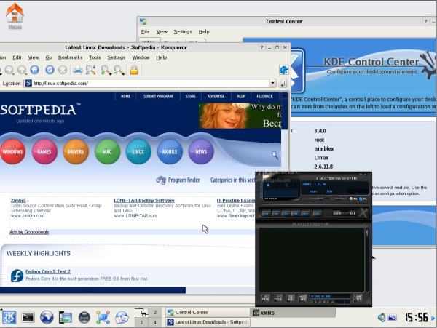The width and height of the screenshot is (437, 328).
Task: Open the File menu in Control Center
Action: coord(145,32)
